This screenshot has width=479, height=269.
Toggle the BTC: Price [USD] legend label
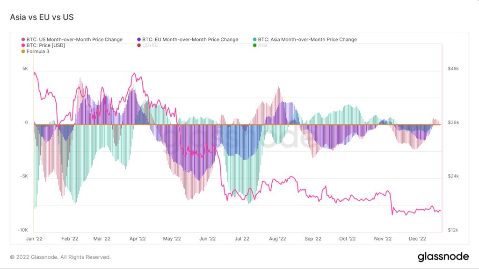coord(45,45)
